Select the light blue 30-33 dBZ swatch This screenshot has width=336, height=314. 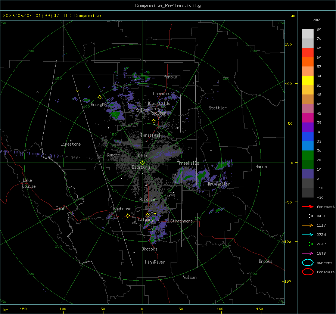point(308,146)
